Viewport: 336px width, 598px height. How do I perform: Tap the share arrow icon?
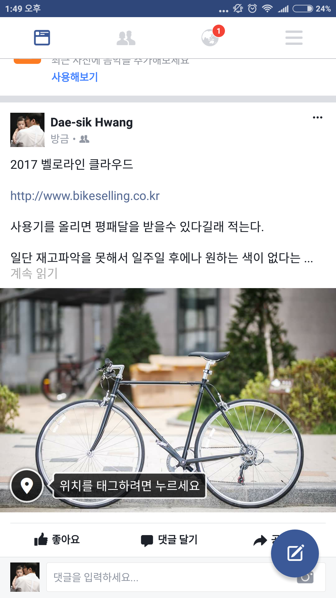[260, 540]
